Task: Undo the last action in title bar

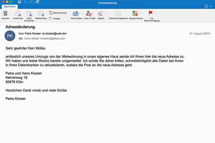Action: [x=25, y=2]
